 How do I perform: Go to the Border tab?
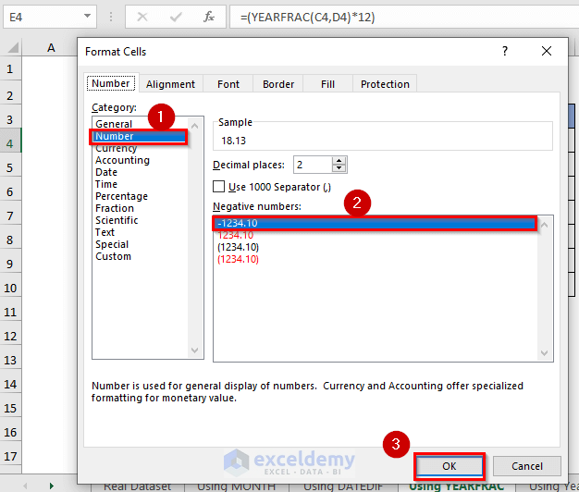click(278, 84)
